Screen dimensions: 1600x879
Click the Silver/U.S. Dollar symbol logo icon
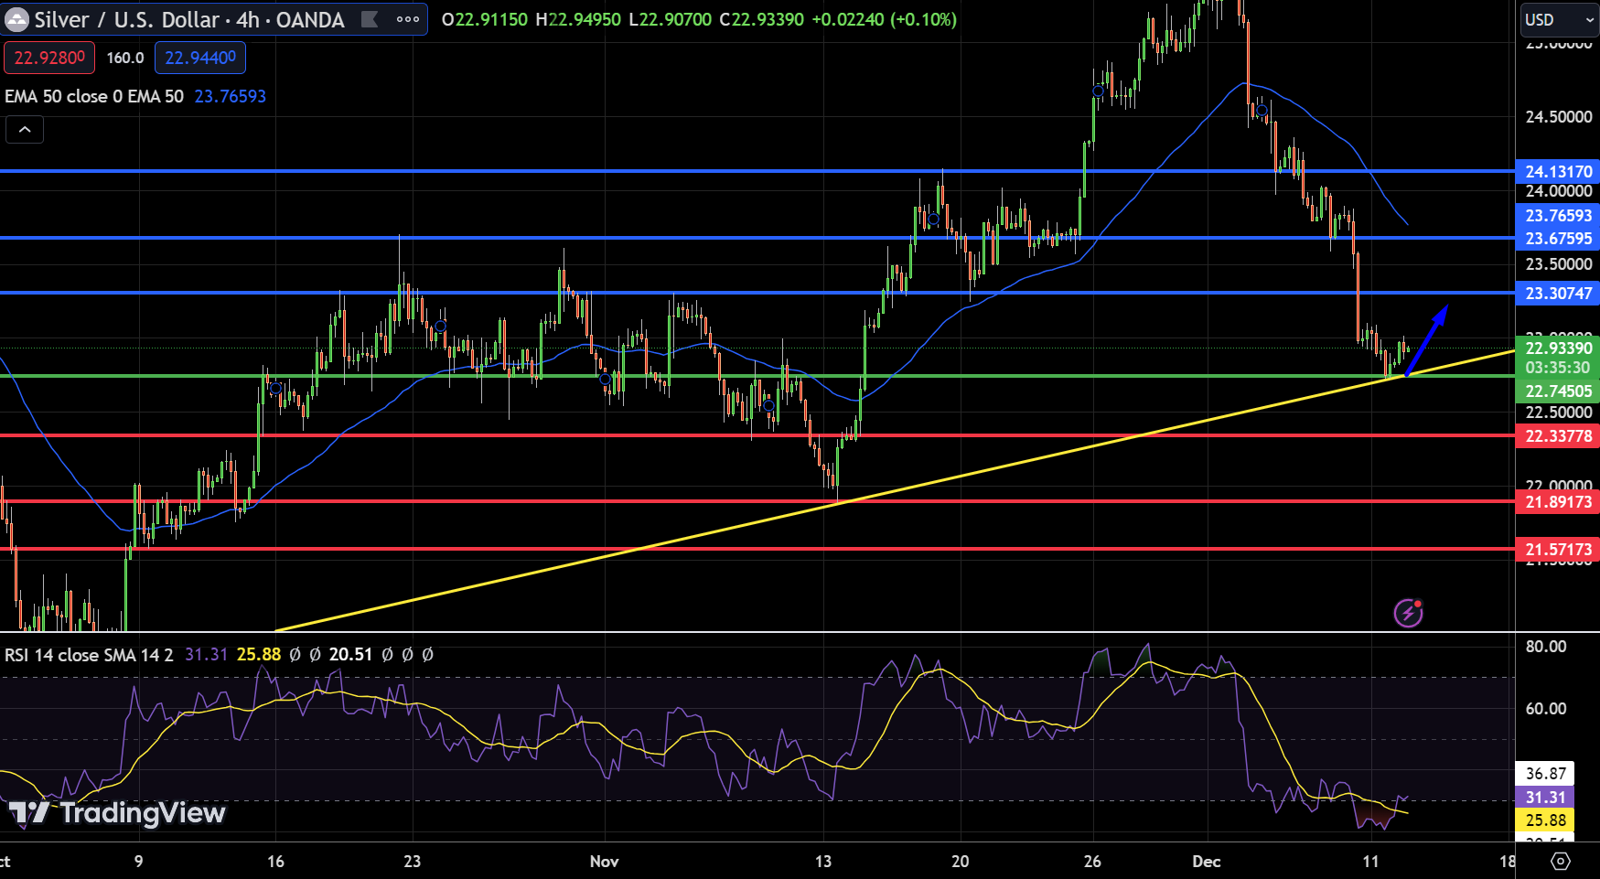coord(16,19)
